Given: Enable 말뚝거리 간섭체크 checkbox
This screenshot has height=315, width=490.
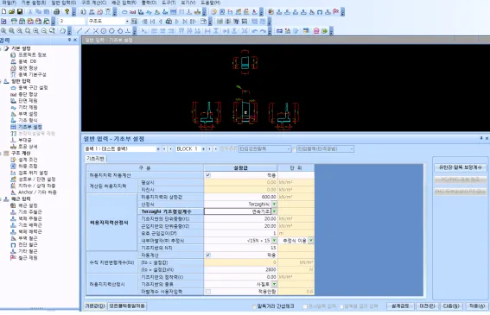Looking at the screenshot, I should coord(254,306).
